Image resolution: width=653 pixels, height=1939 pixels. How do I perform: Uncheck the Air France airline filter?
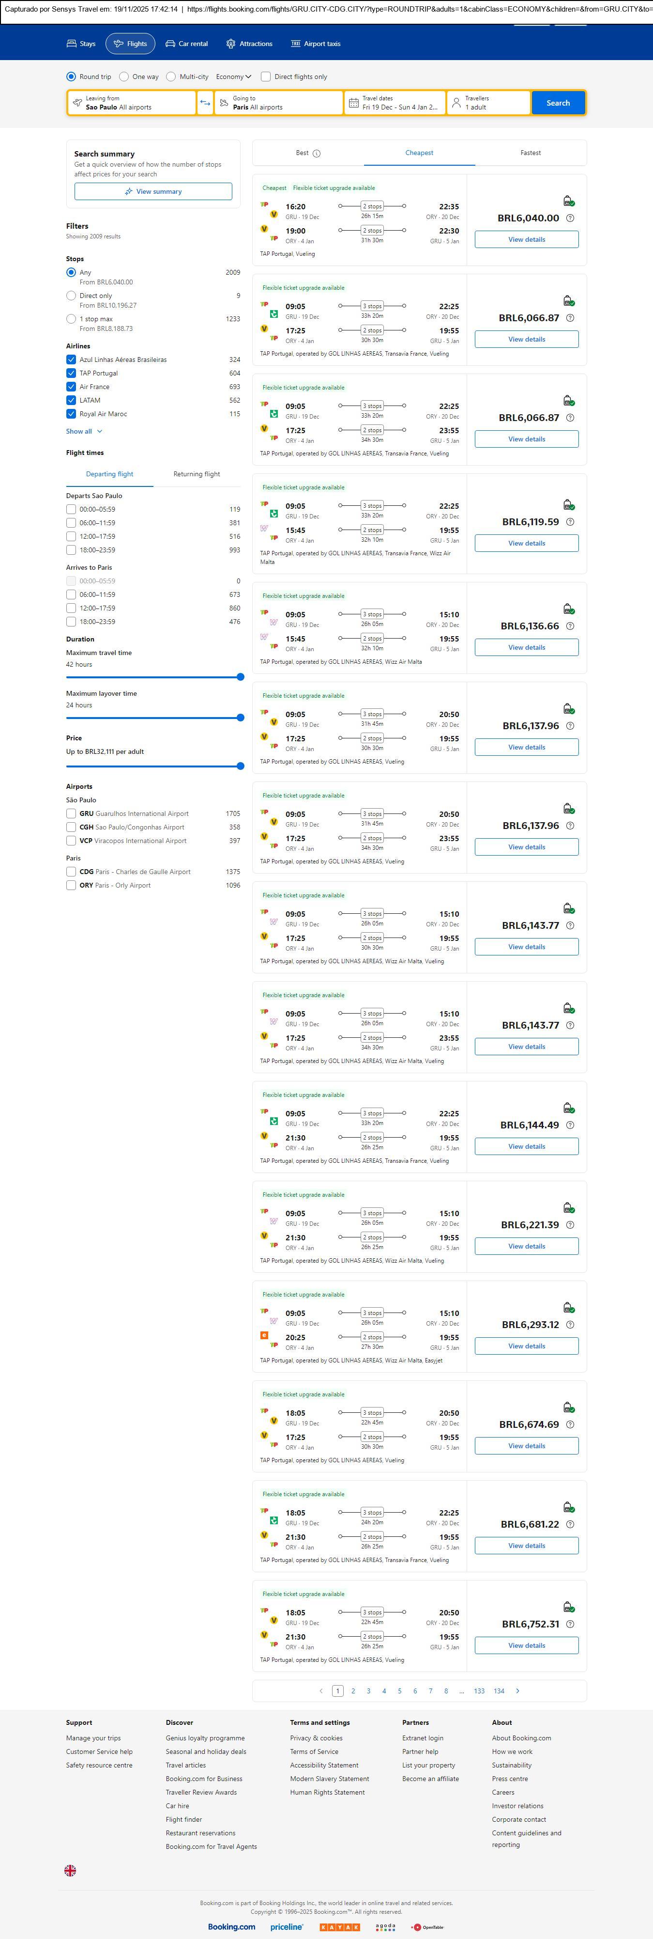(x=71, y=387)
